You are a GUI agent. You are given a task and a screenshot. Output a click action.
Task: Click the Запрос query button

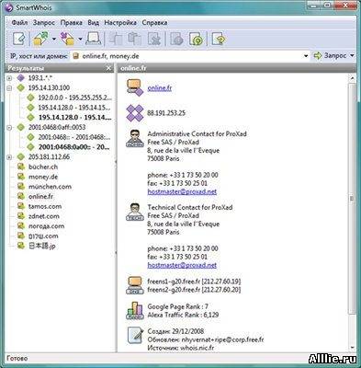[331, 55]
